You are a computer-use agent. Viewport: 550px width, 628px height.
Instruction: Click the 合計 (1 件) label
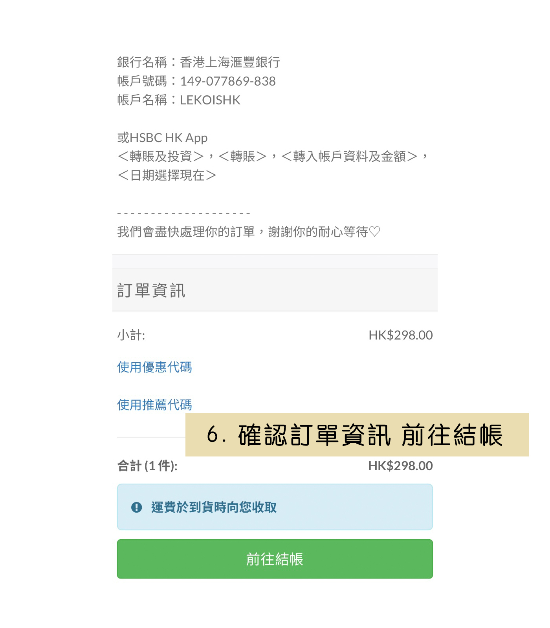147,466
